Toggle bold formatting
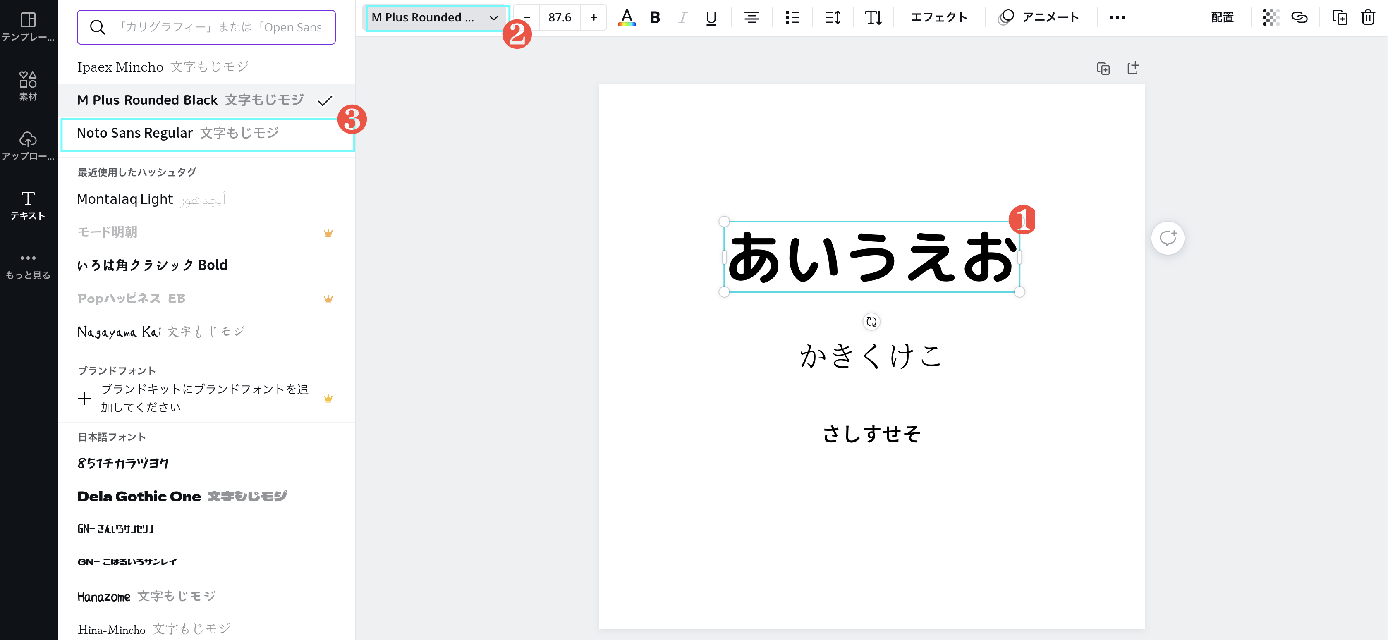The width and height of the screenshot is (1388, 640). point(655,17)
